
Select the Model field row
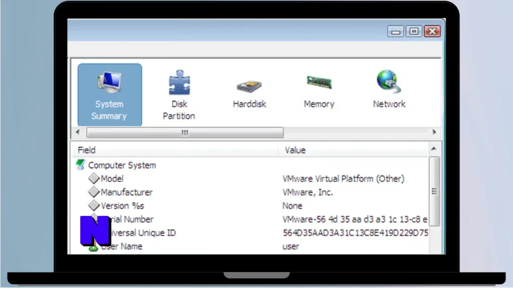250,178
